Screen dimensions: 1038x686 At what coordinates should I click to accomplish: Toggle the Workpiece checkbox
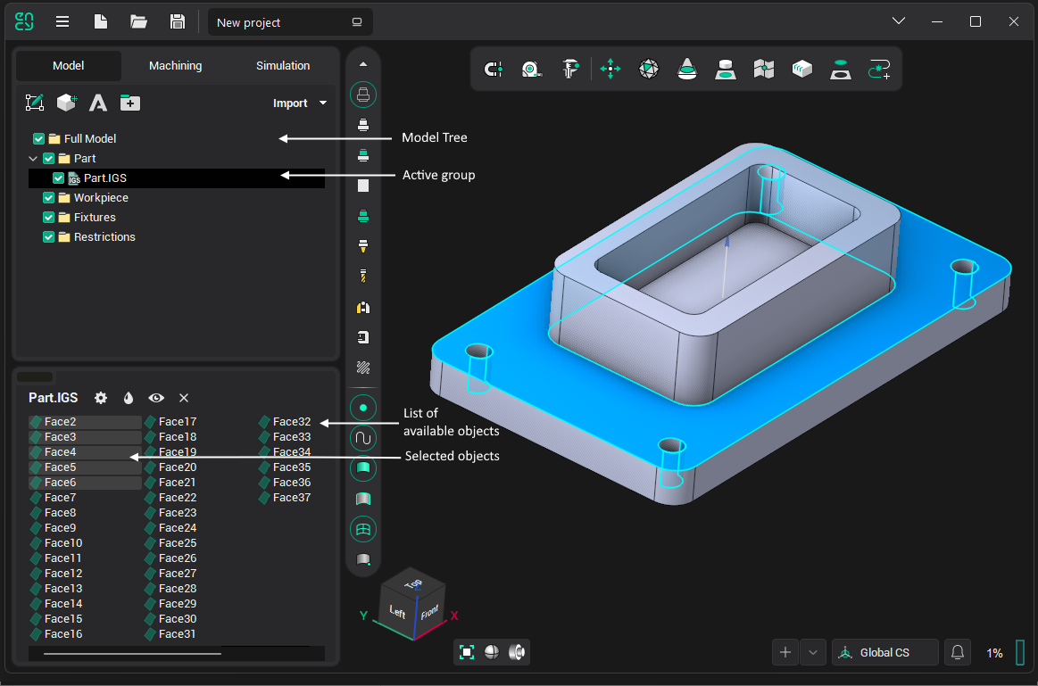[x=49, y=198]
